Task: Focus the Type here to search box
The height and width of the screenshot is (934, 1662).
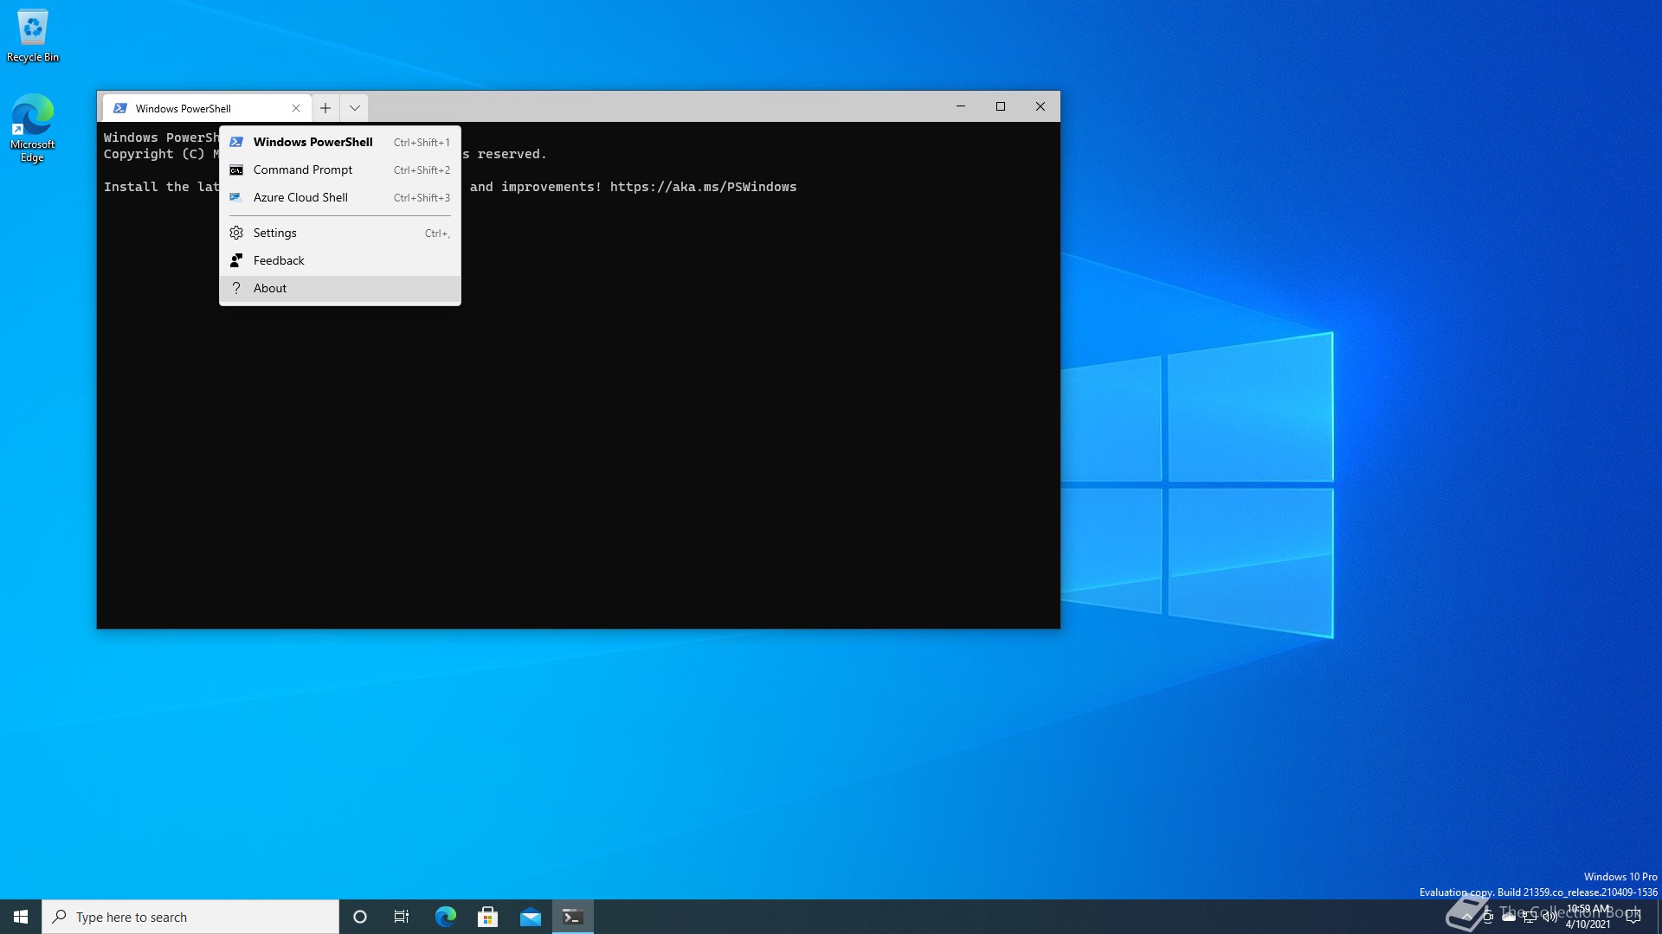Action: click(190, 917)
